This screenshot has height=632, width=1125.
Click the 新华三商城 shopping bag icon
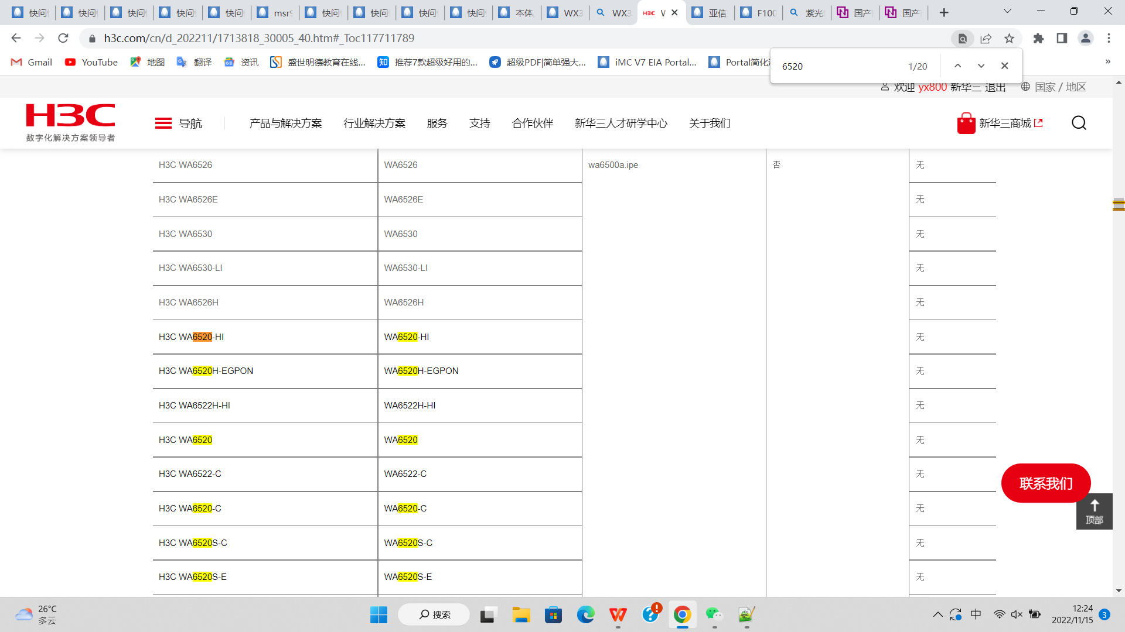[x=966, y=123]
